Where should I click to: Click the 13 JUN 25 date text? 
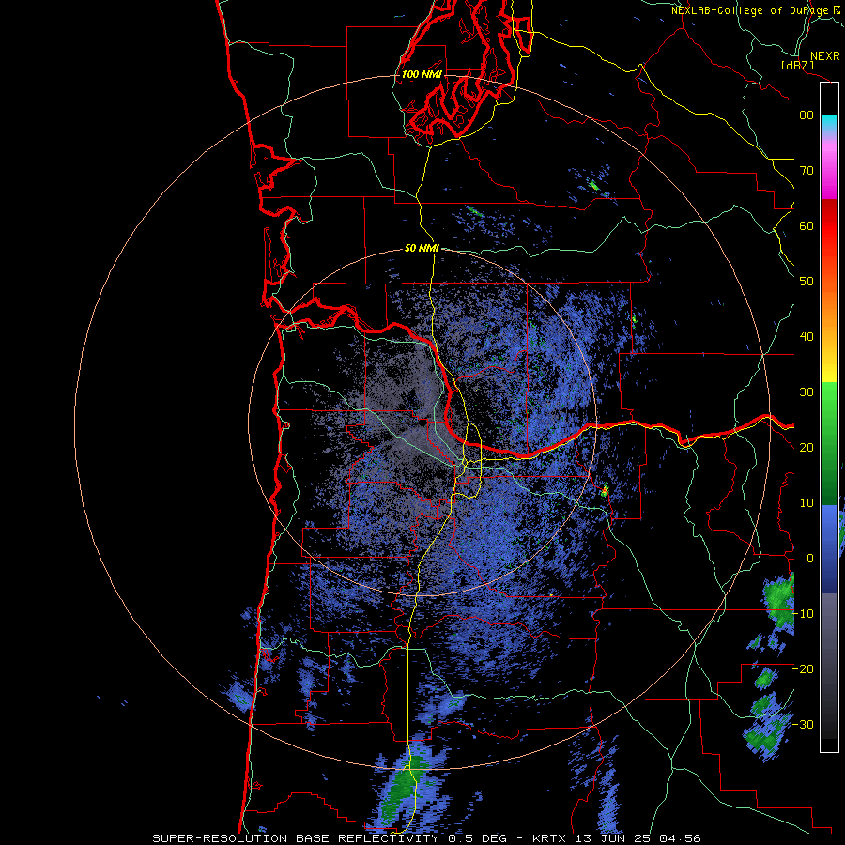tap(613, 838)
